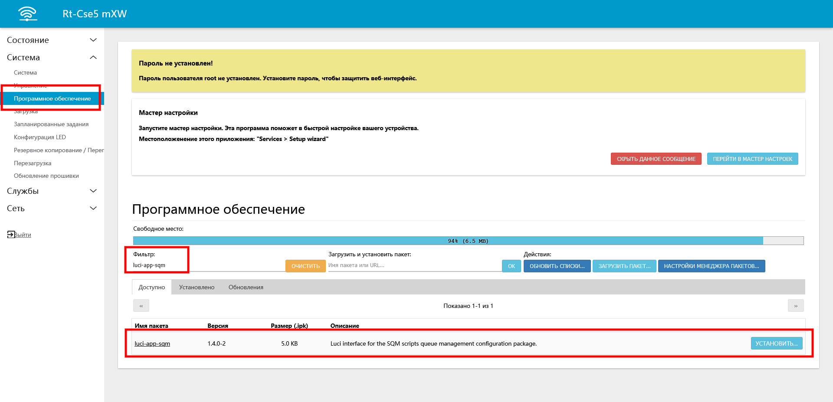Image resolution: width=833 pixels, height=402 pixels.
Task: Open Обновление прошивки page
Action: [x=46, y=176]
